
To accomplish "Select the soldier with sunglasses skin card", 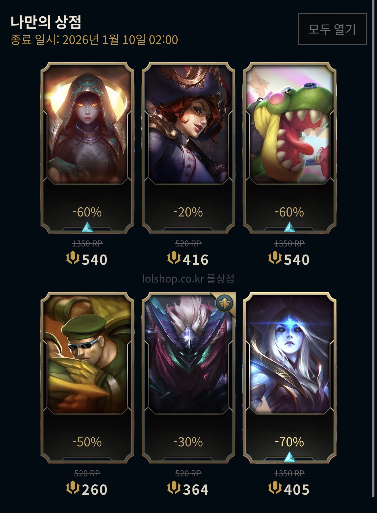I will click(x=87, y=378).
